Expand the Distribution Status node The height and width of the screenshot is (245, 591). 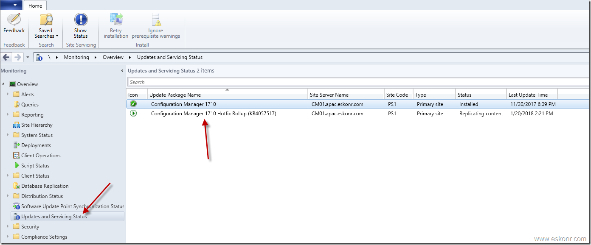pyautogui.click(x=8, y=196)
